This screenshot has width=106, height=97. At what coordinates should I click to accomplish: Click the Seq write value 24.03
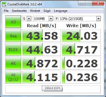pos(81,36)
